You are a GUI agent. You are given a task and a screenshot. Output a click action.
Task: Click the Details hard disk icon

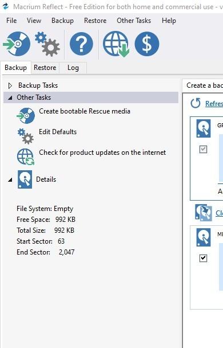(x=25, y=179)
